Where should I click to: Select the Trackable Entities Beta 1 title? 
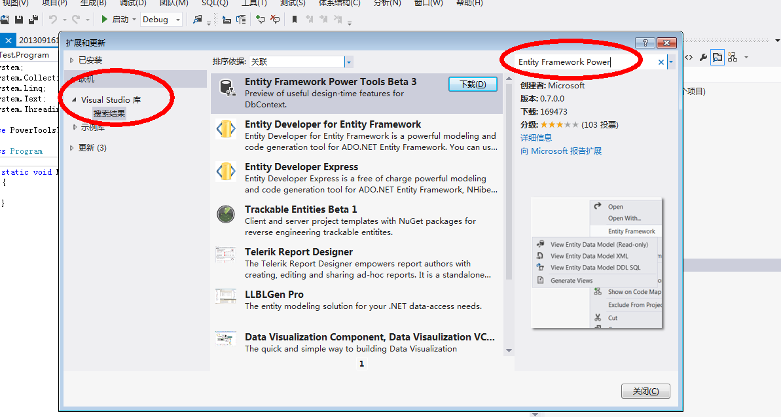tap(301, 209)
